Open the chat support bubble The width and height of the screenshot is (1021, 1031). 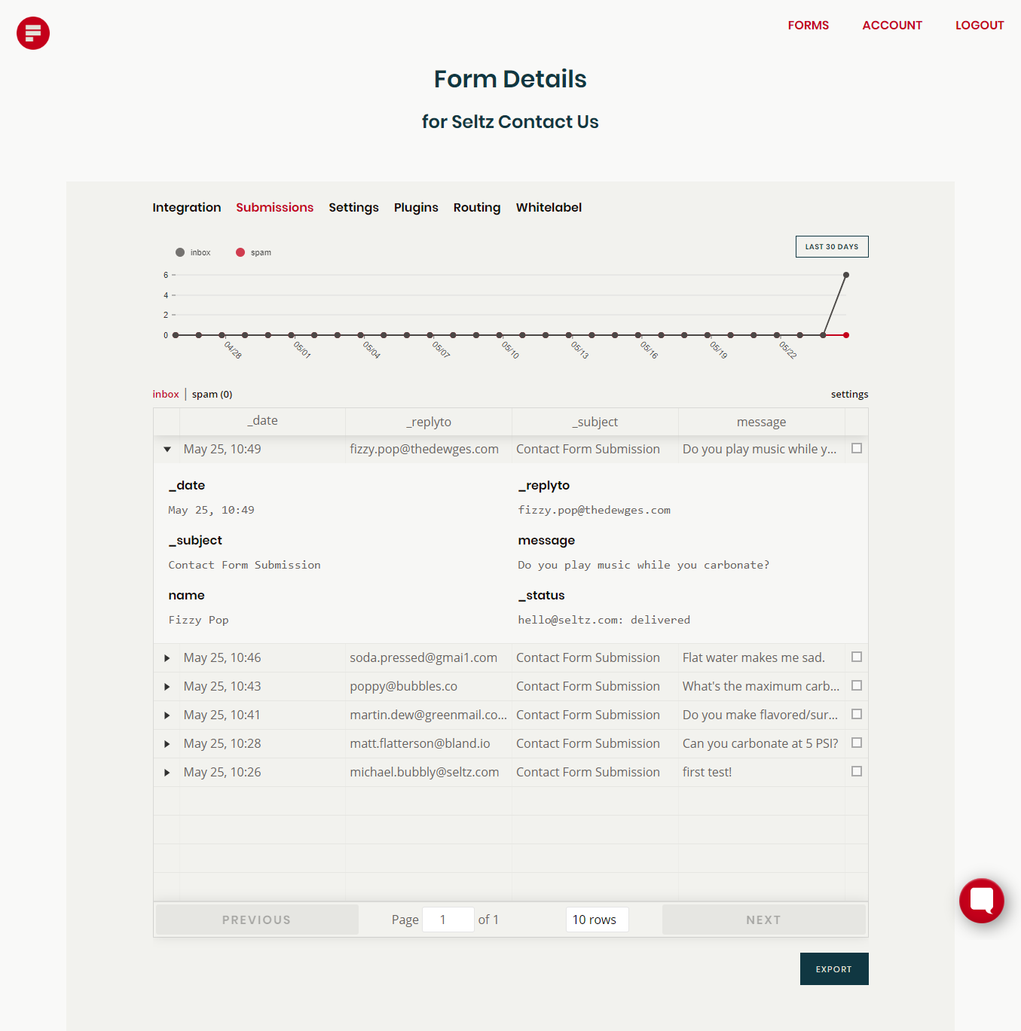click(x=981, y=901)
